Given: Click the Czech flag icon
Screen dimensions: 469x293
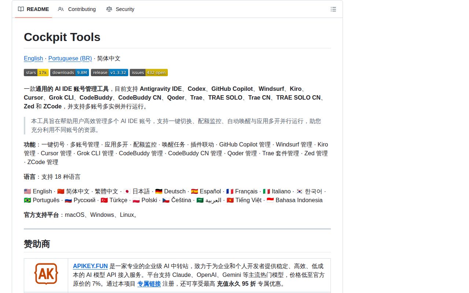Looking at the screenshot, I should [x=166, y=200].
